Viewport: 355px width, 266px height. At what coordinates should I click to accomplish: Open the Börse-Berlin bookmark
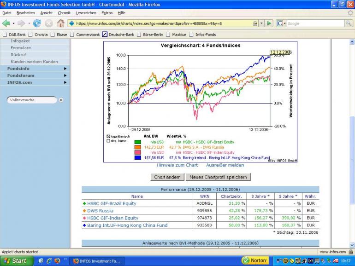point(150,35)
